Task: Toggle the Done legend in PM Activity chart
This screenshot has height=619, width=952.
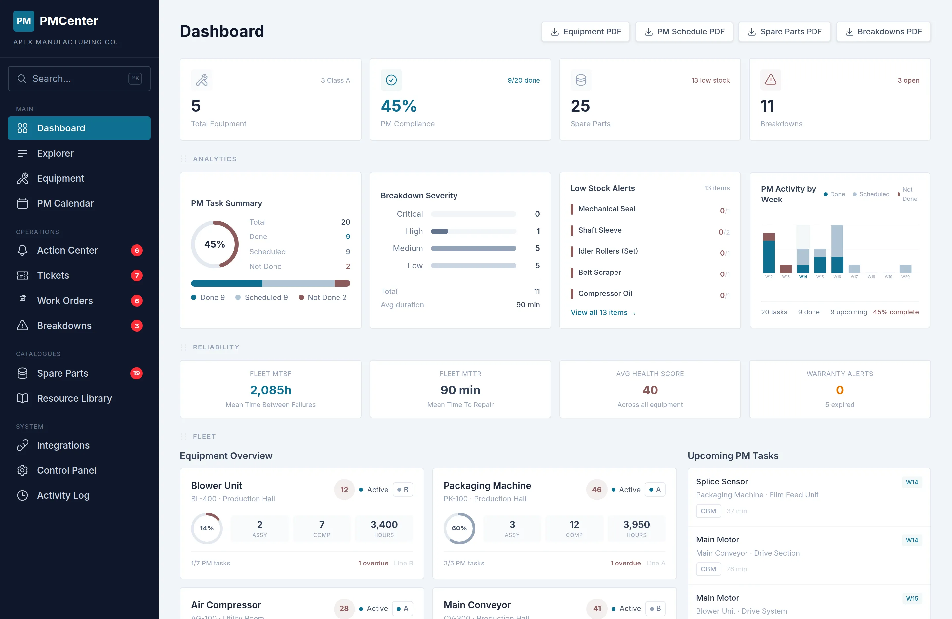Action: tap(834, 194)
